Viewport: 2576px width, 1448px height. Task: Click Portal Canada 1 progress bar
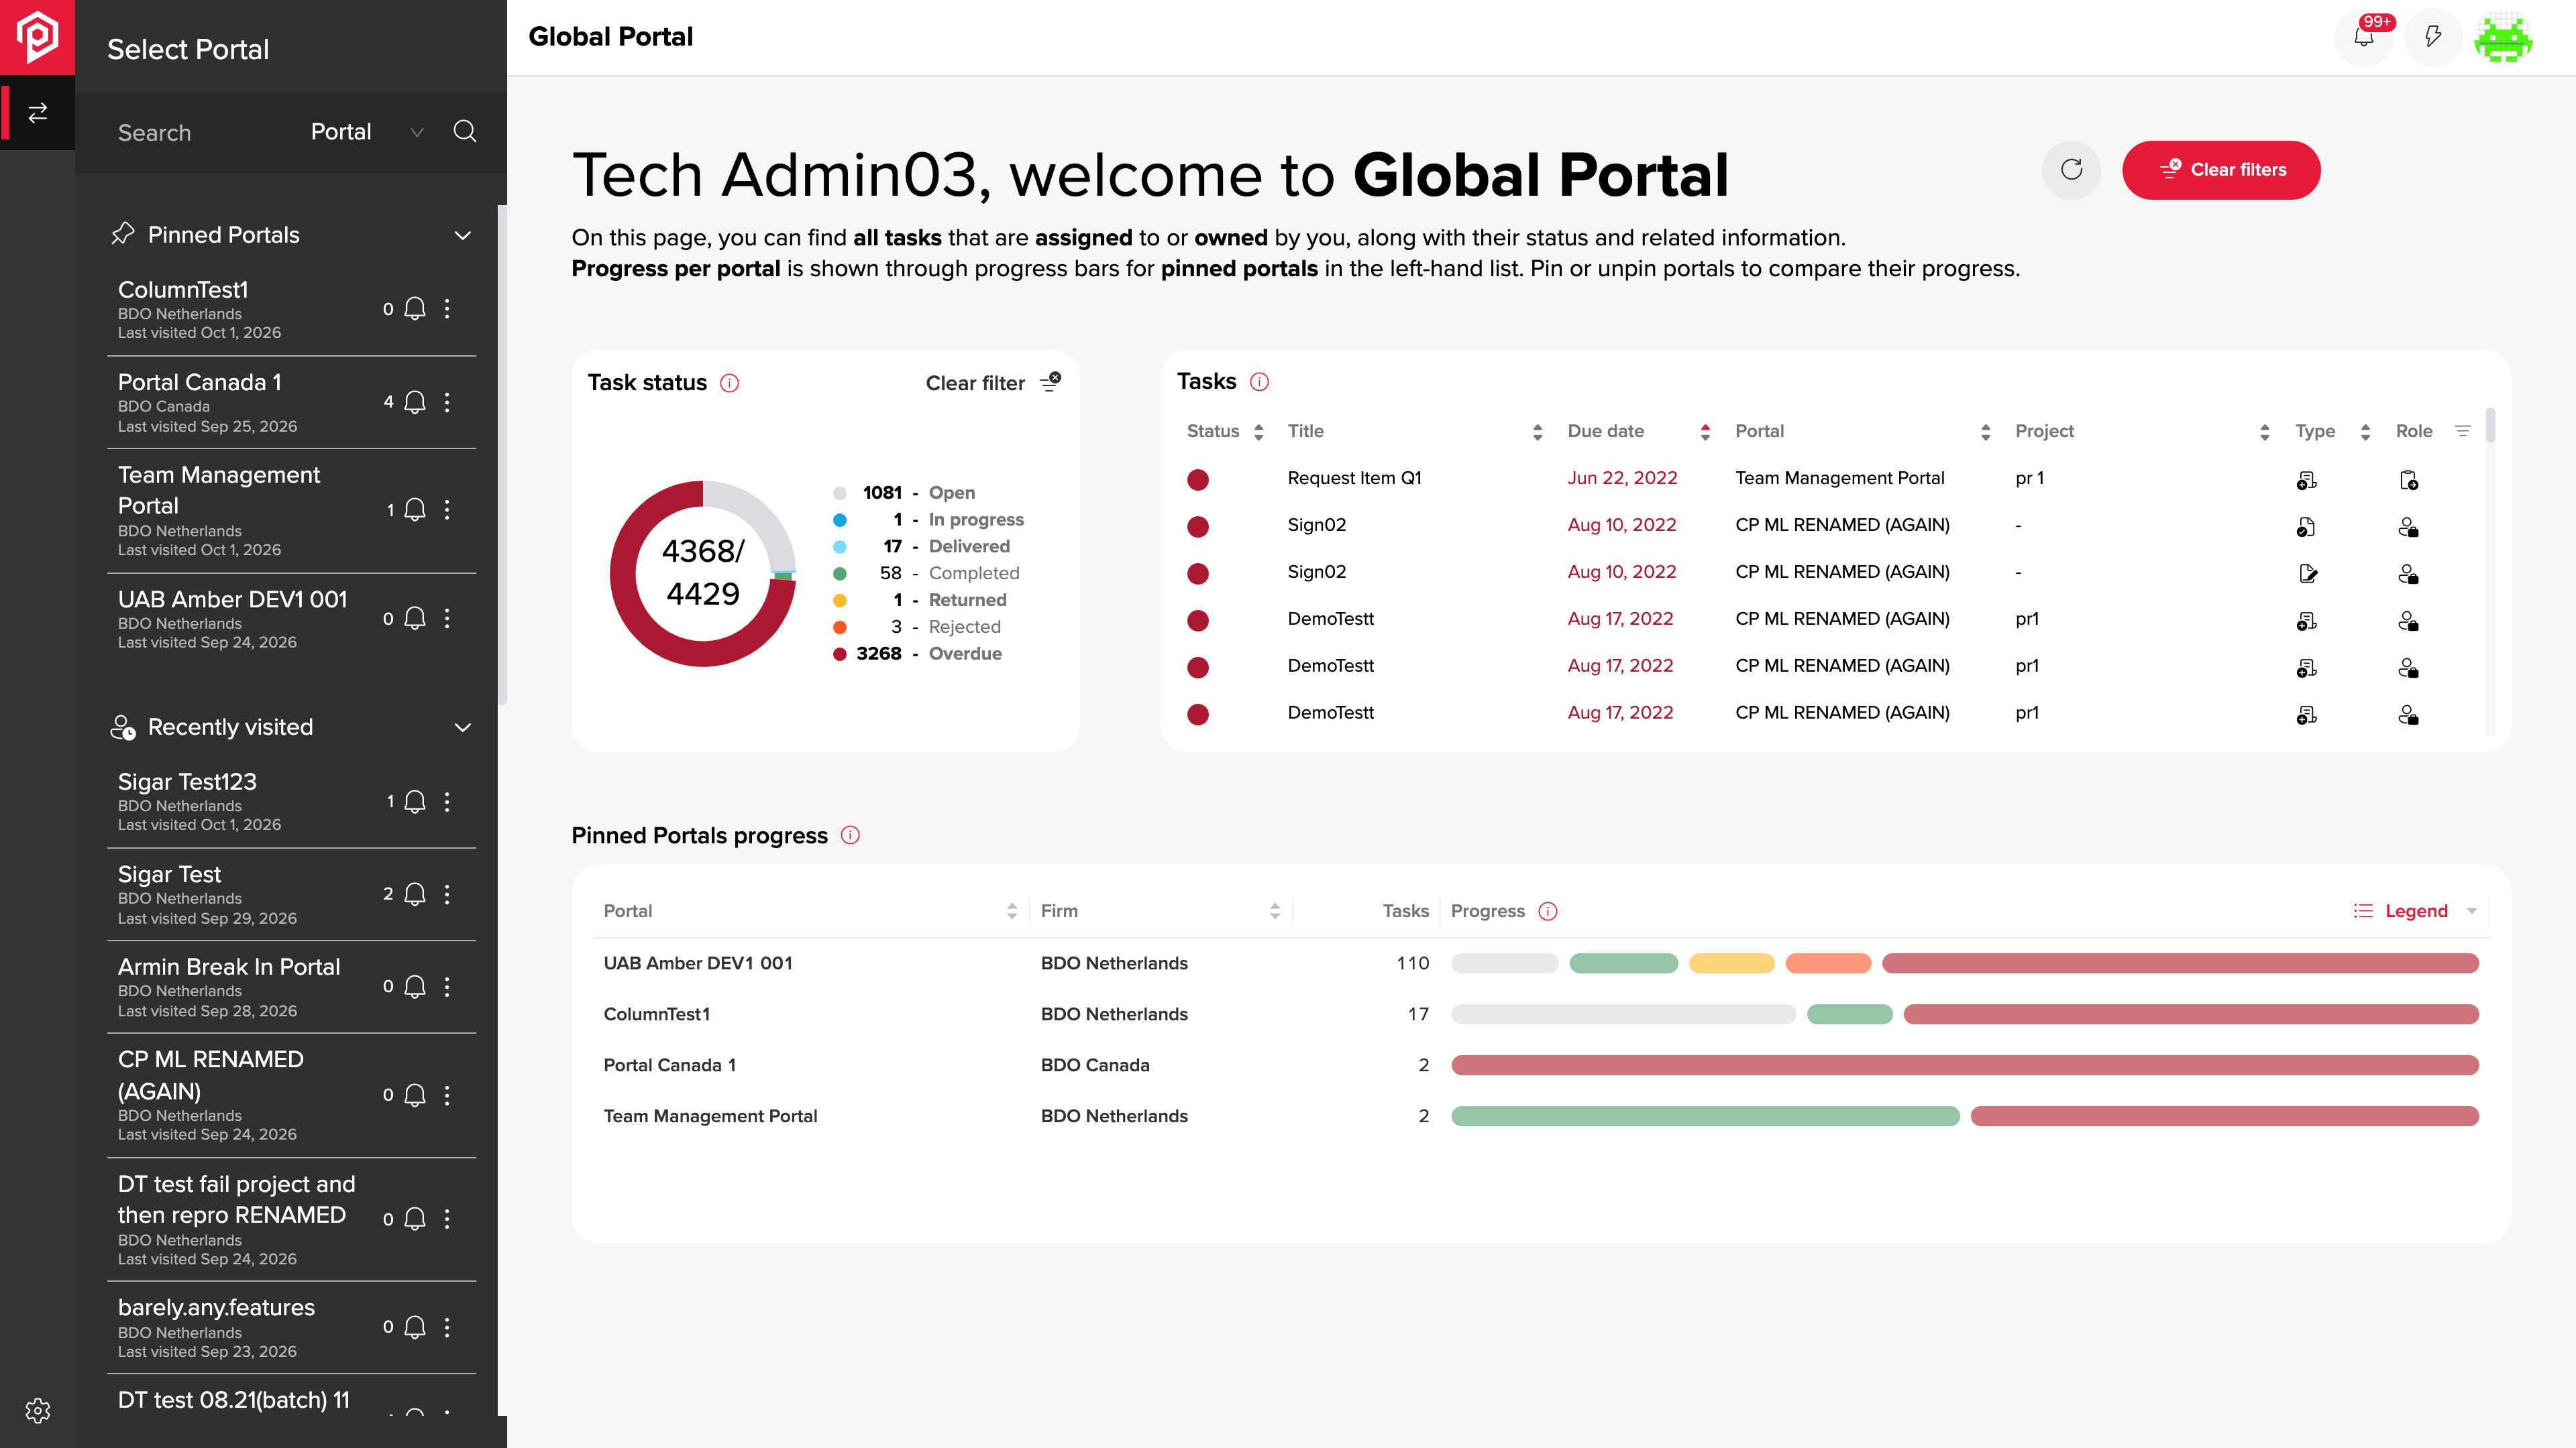tap(1964, 1065)
